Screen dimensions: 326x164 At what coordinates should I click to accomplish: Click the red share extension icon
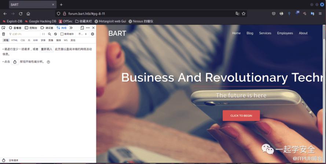point(305,14)
